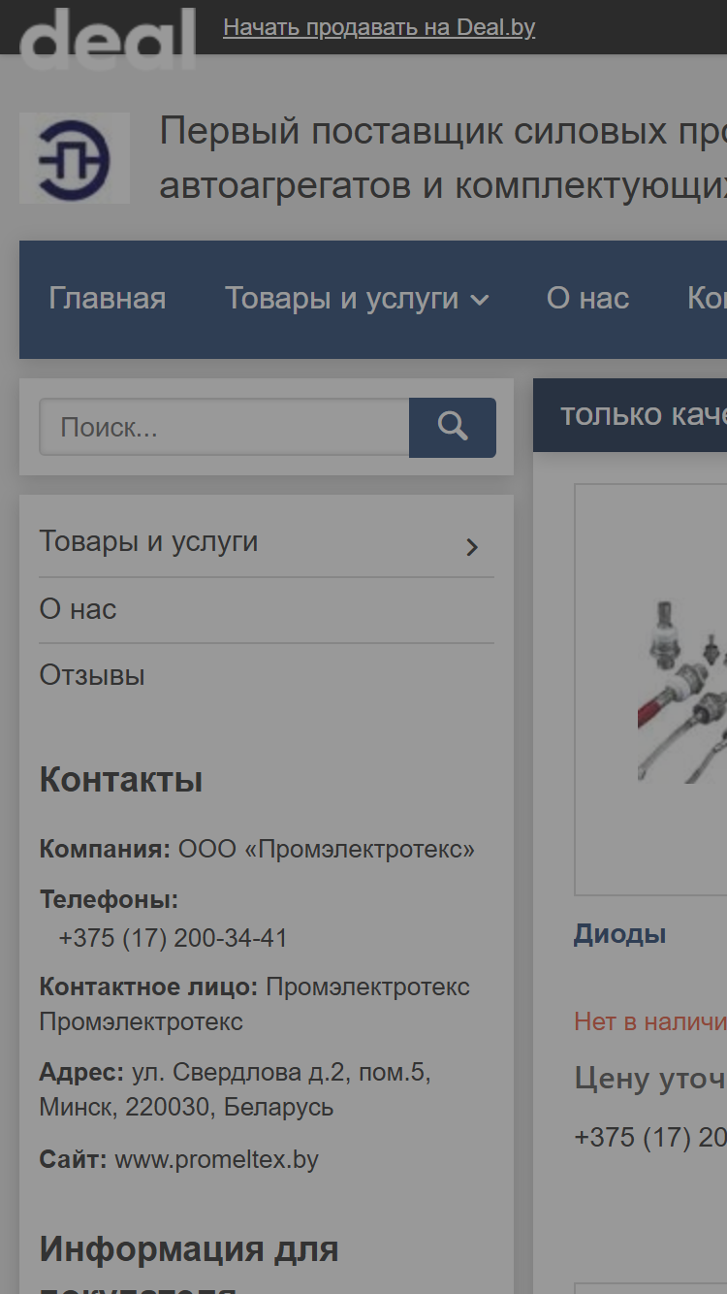Click the Контакты heading
Viewport: 727px width, 1294px height.
(x=121, y=780)
